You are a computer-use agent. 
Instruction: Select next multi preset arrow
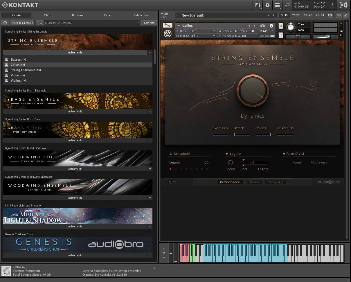(x=273, y=15)
